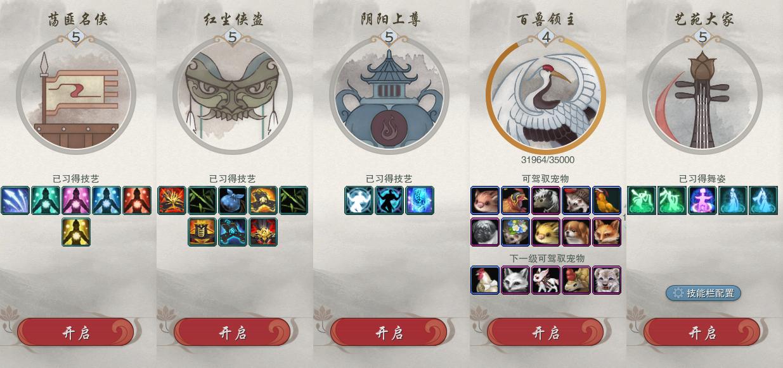Select the fox pet icon
783x368 pixels.
(607, 232)
